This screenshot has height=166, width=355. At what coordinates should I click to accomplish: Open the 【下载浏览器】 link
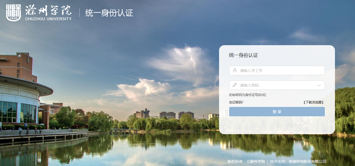pos(313,102)
